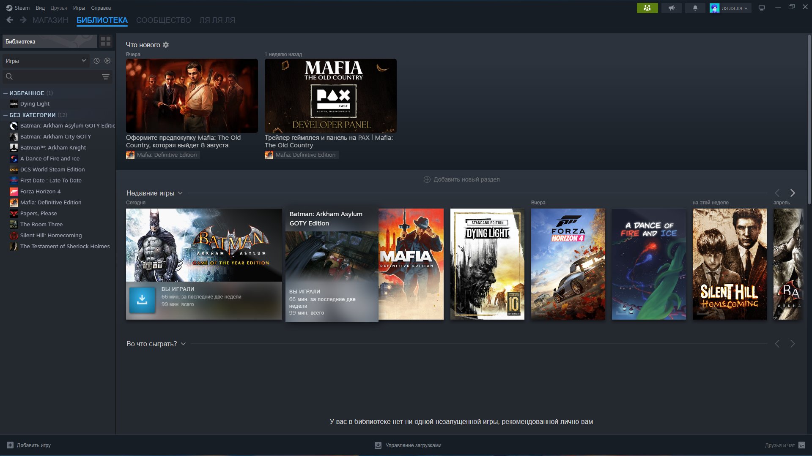Open advanced filter icon beside the search field
This screenshot has height=456, width=812.
(106, 76)
